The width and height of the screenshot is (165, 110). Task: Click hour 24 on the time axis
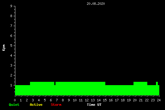point(159,100)
